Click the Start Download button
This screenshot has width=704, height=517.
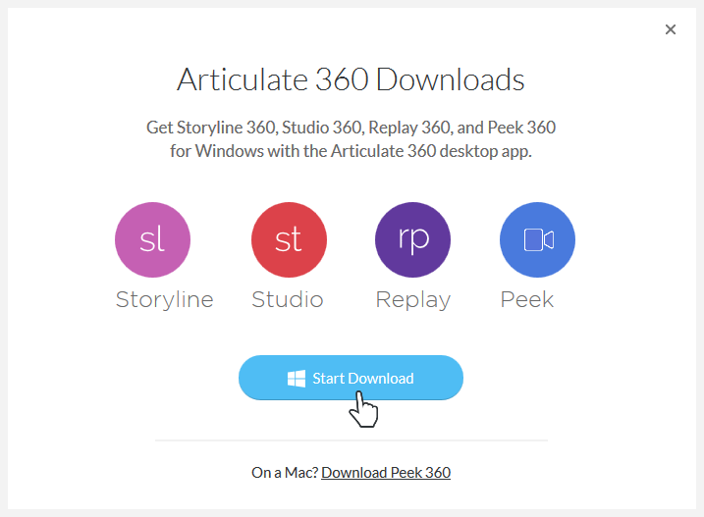pos(351,378)
